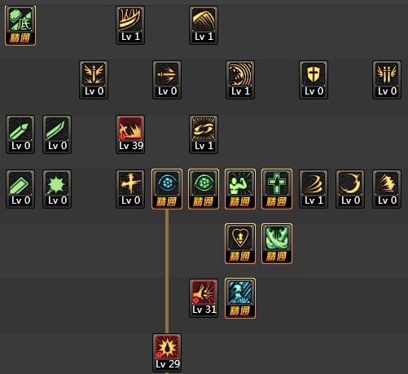Screen dimensions: 408x374
Task: Select the three winged swords skill
Action: pyautogui.click(x=387, y=80)
